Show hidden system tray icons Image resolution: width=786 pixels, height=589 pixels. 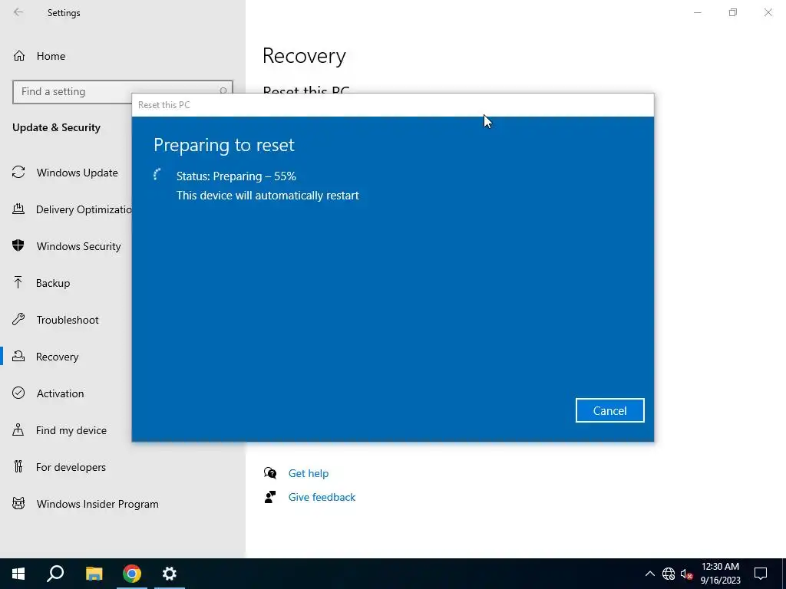click(649, 574)
